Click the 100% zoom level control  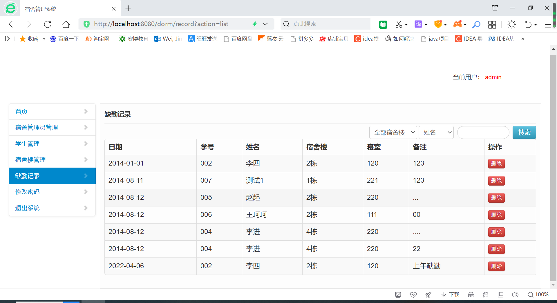pyautogui.click(x=538, y=295)
